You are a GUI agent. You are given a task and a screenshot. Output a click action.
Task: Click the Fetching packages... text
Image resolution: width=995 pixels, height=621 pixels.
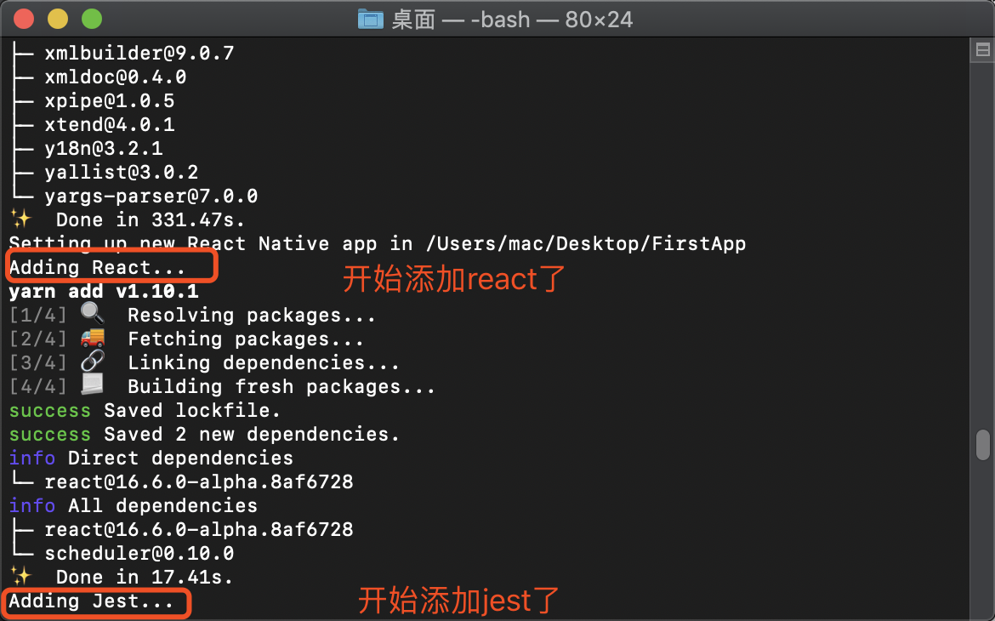(247, 339)
